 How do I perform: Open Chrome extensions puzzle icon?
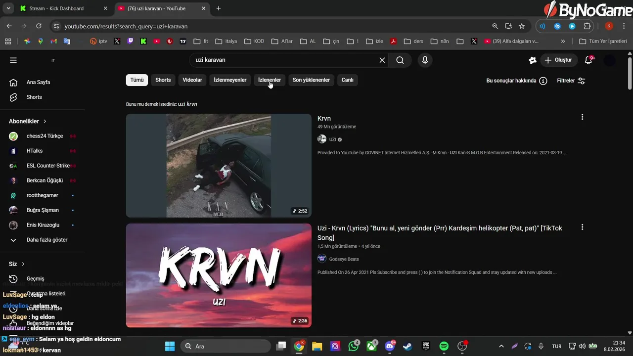(588, 26)
